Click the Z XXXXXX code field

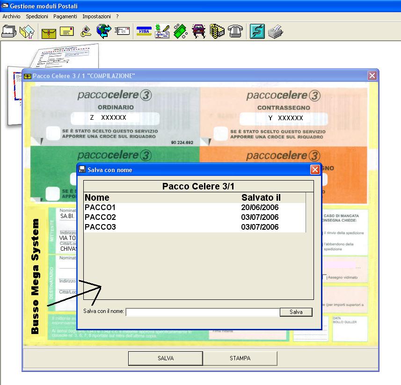pyautogui.click(x=115, y=118)
